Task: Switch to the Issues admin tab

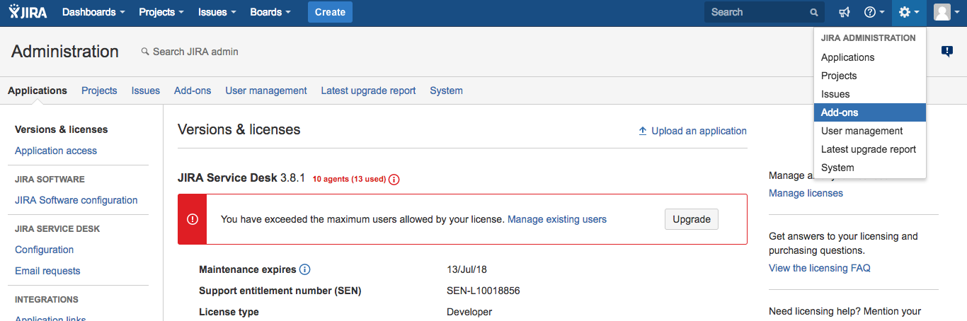Action: [x=146, y=91]
